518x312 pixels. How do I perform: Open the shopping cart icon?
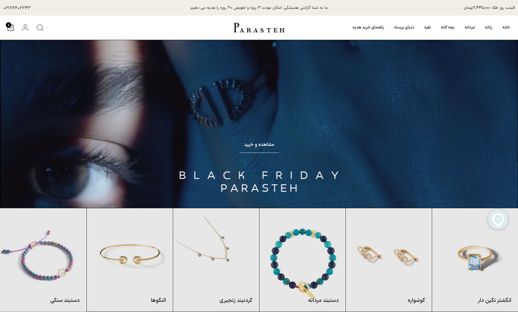[x=10, y=27]
